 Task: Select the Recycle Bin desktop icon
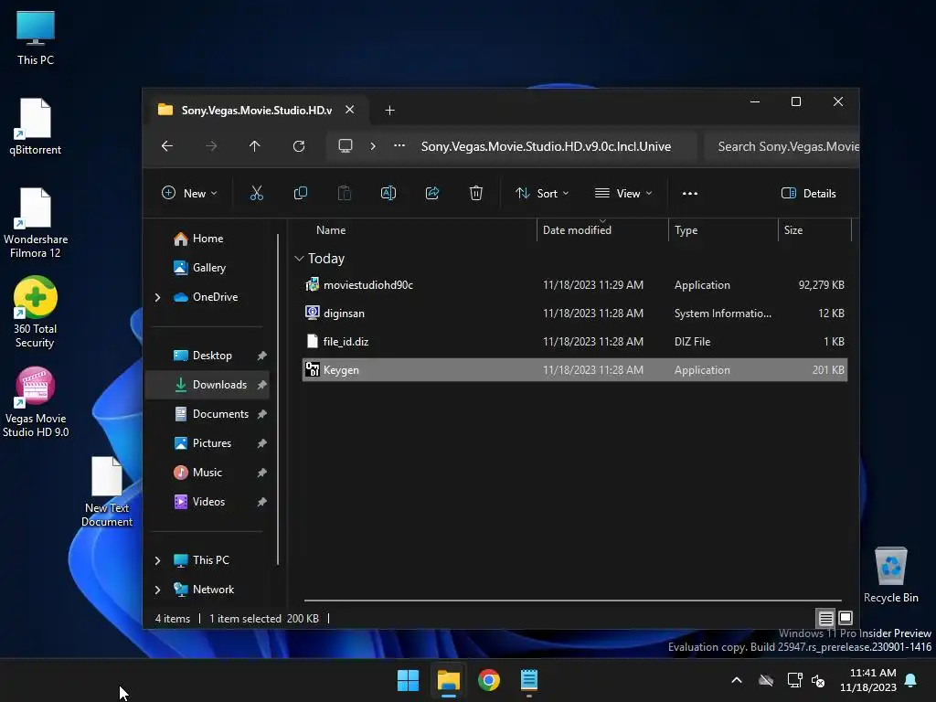(x=890, y=575)
